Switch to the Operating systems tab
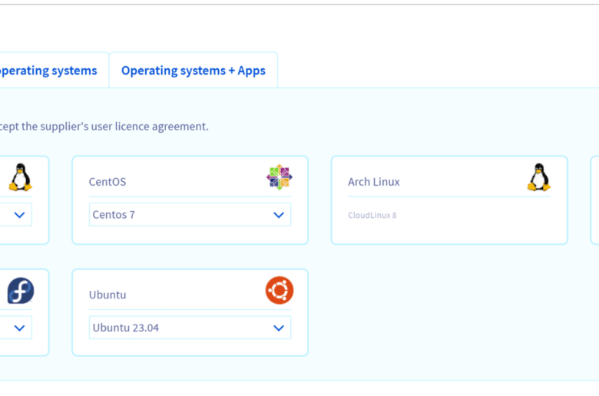Screen dimensions: 599x396 pos(48,71)
